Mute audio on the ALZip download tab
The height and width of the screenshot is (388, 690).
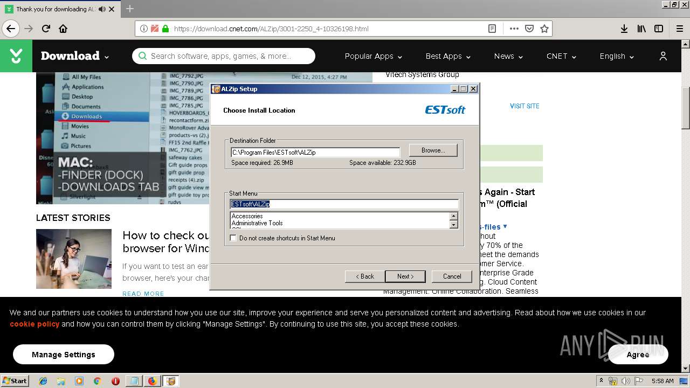click(x=102, y=9)
